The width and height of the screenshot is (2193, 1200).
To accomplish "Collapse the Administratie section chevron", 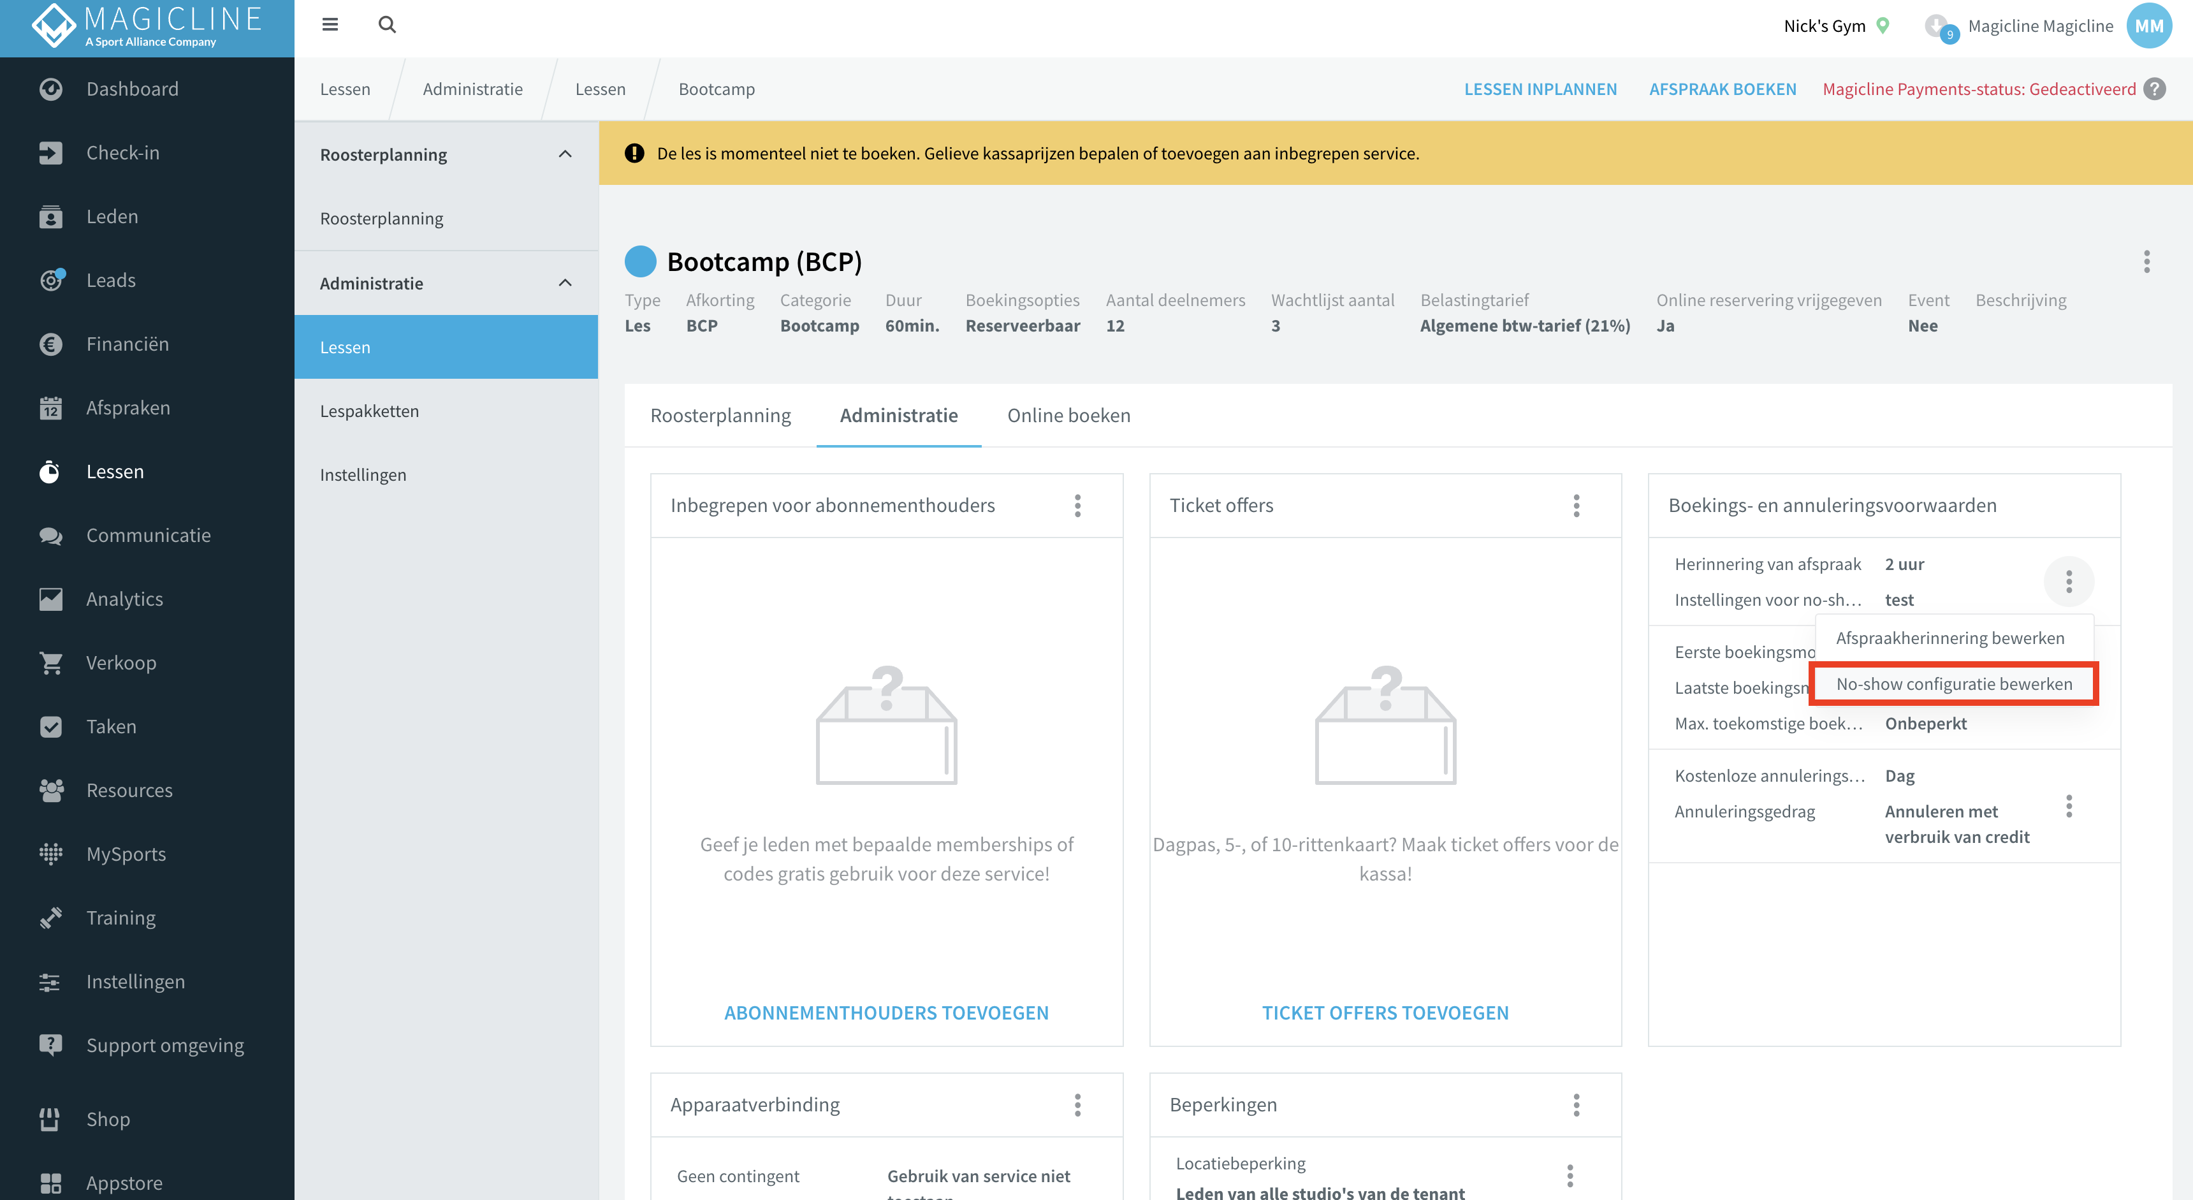I will pos(565,282).
